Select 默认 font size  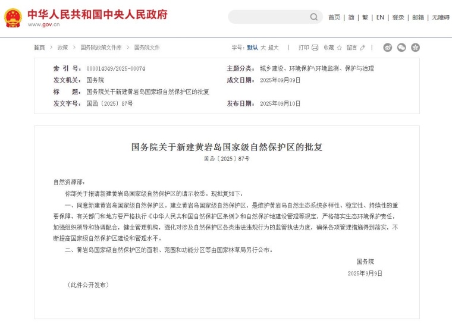[252, 48]
